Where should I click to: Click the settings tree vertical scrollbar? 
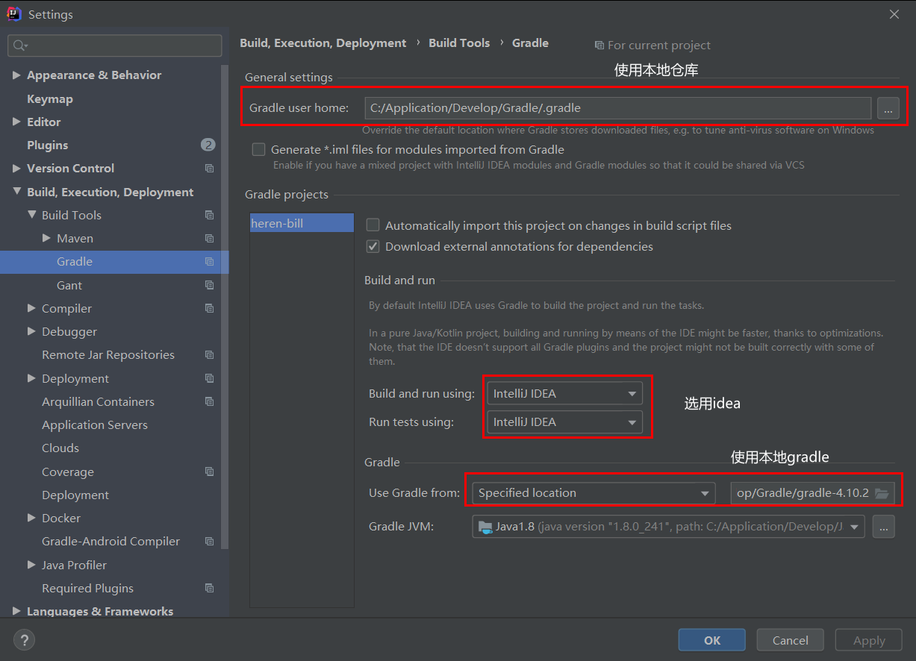click(225, 306)
